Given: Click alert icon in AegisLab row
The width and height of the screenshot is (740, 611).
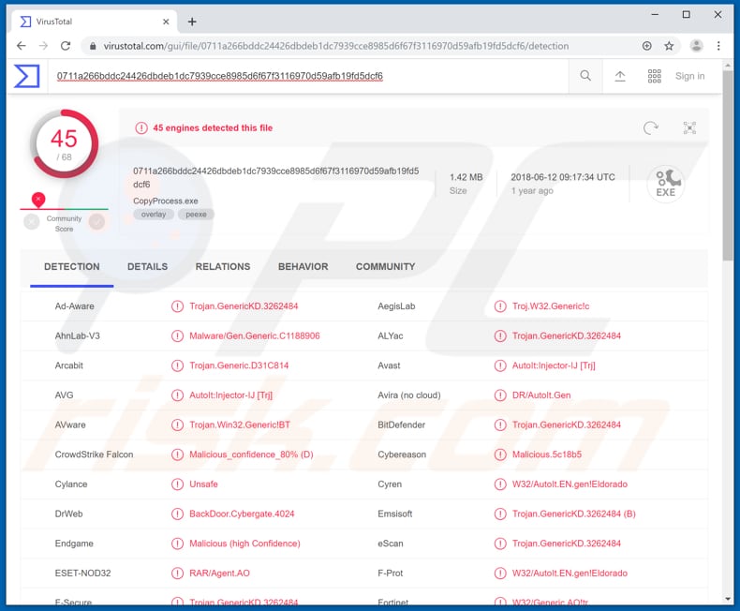Looking at the screenshot, I should (500, 306).
